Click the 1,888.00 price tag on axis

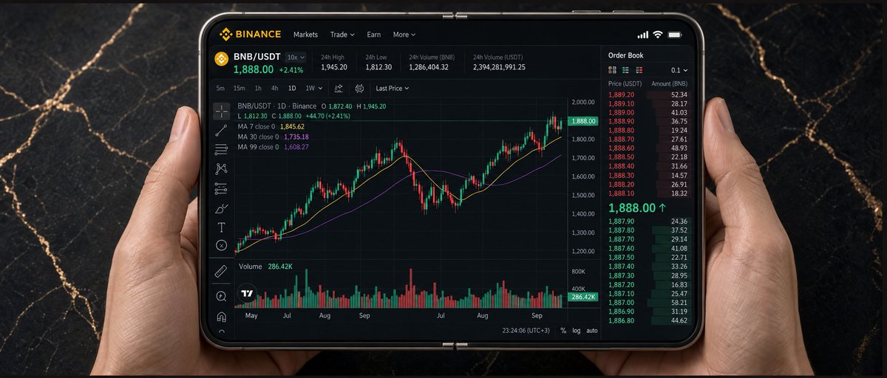pyautogui.click(x=583, y=120)
